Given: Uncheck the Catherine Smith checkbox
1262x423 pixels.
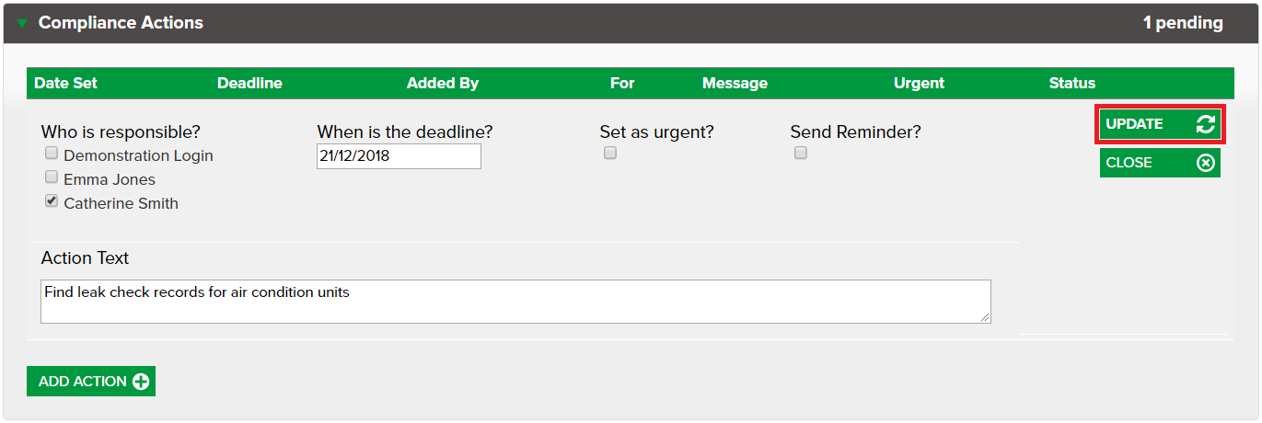Looking at the screenshot, I should coord(52,201).
